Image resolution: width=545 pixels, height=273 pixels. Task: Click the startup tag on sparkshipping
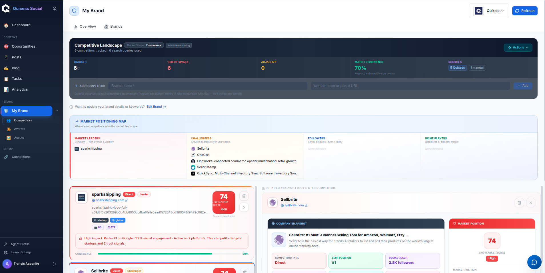click(x=100, y=220)
